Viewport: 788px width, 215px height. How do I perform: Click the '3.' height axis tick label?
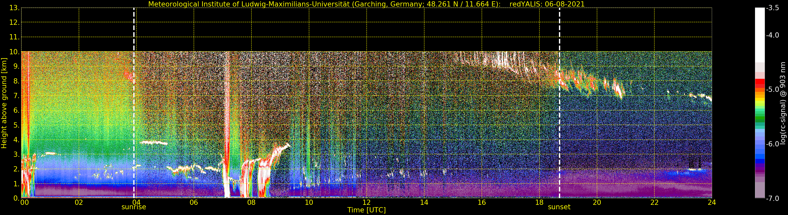[16, 154]
